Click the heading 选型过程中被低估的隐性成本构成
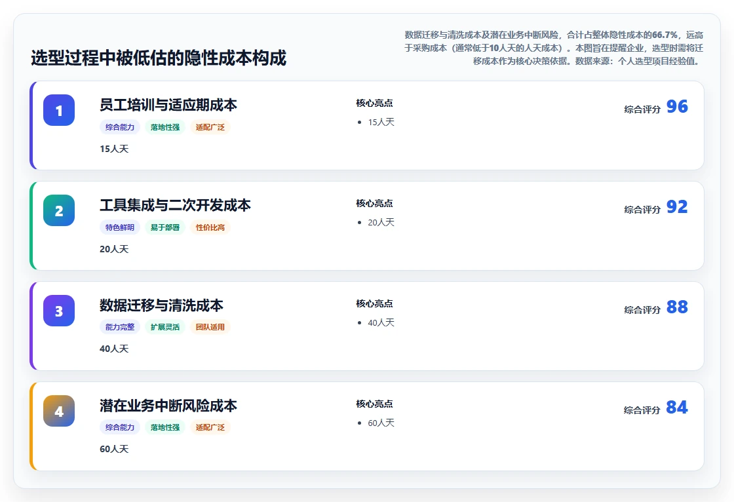The height and width of the screenshot is (502, 734). 159,58
